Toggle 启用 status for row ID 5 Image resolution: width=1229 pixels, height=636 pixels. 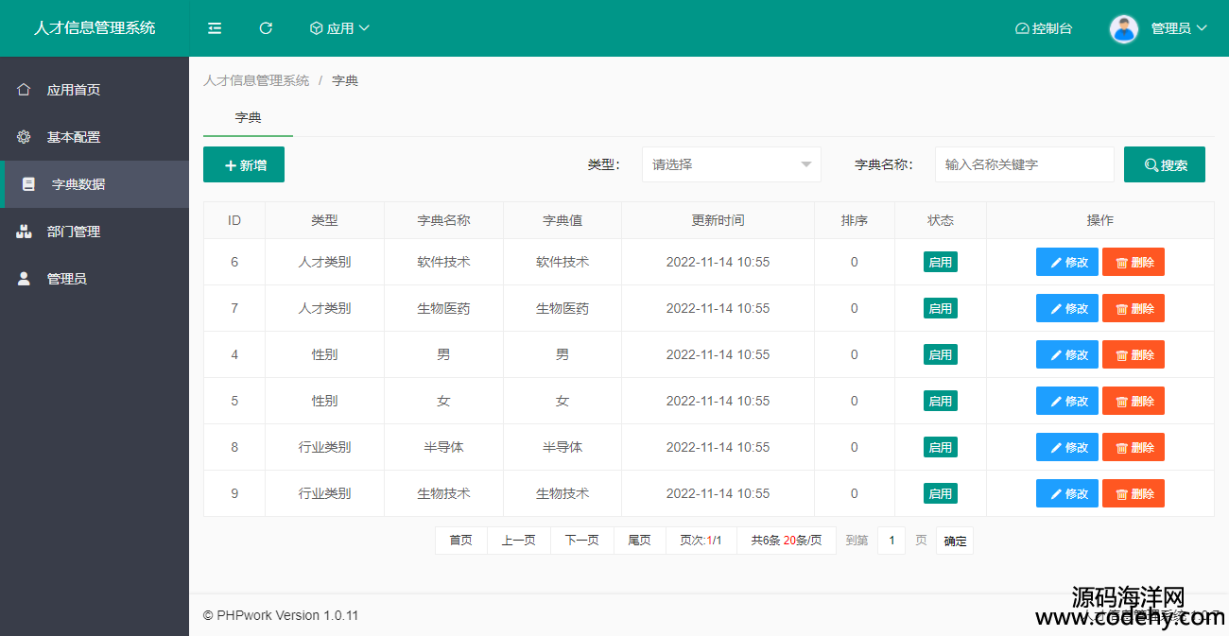(x=940, y=401)
